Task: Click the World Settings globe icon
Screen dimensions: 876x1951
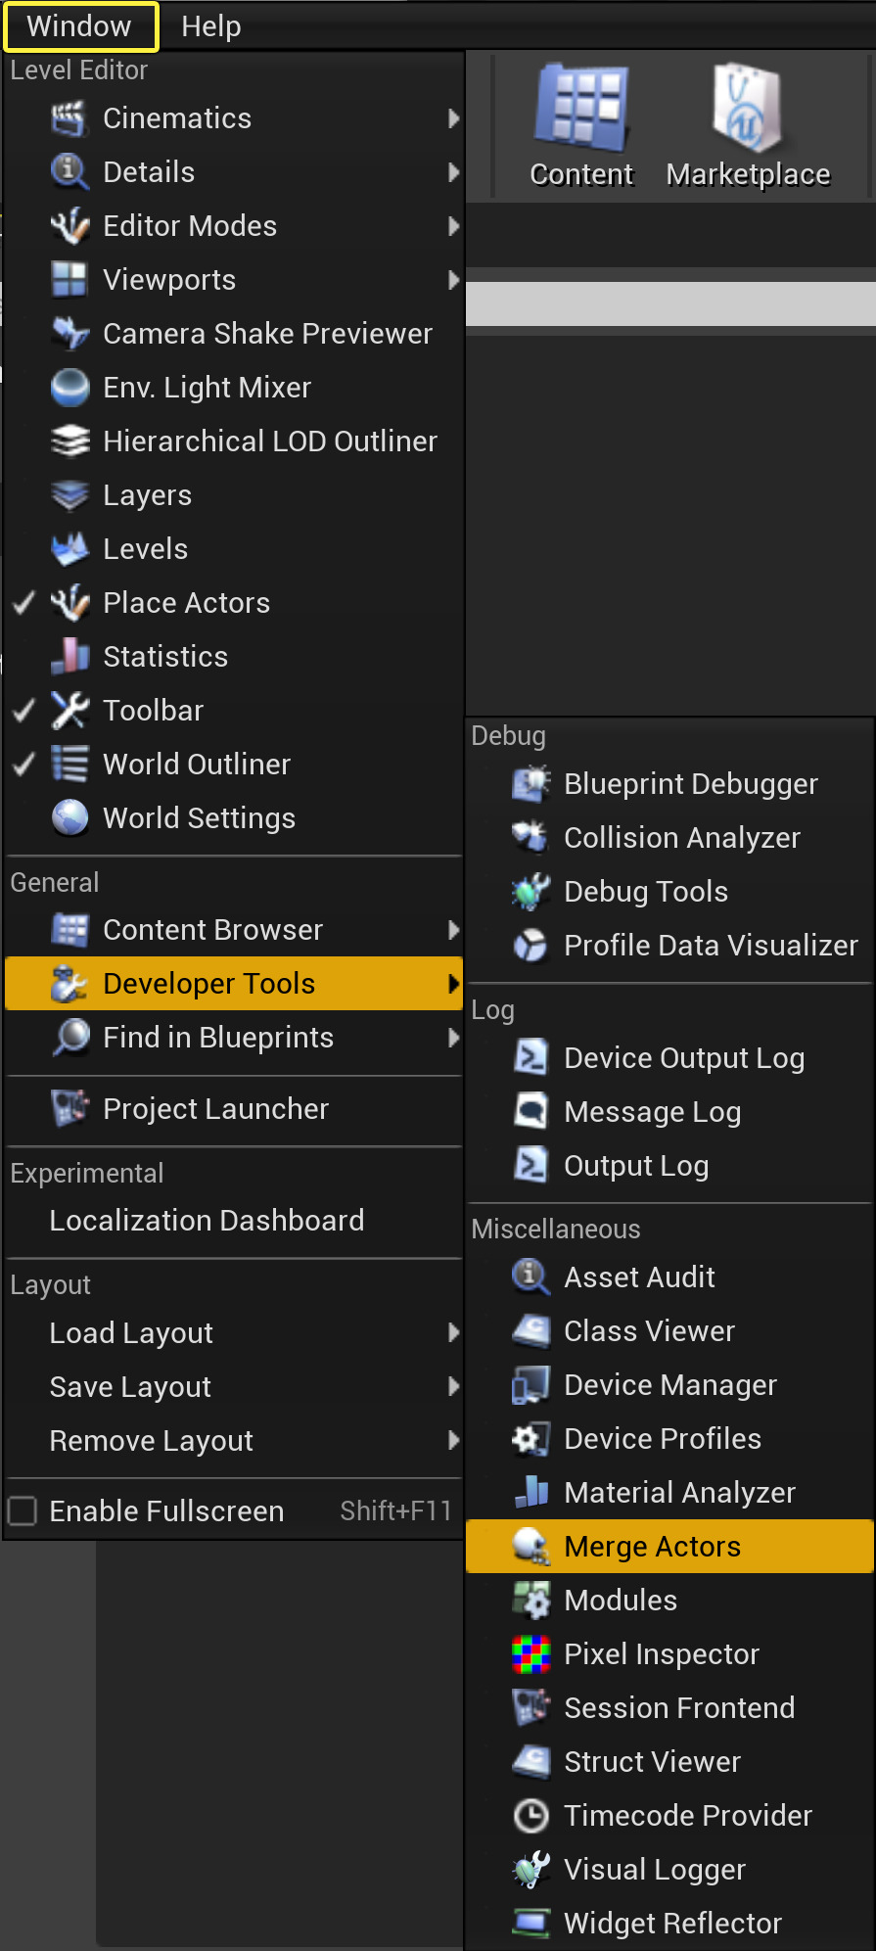Action: [70, 818]
